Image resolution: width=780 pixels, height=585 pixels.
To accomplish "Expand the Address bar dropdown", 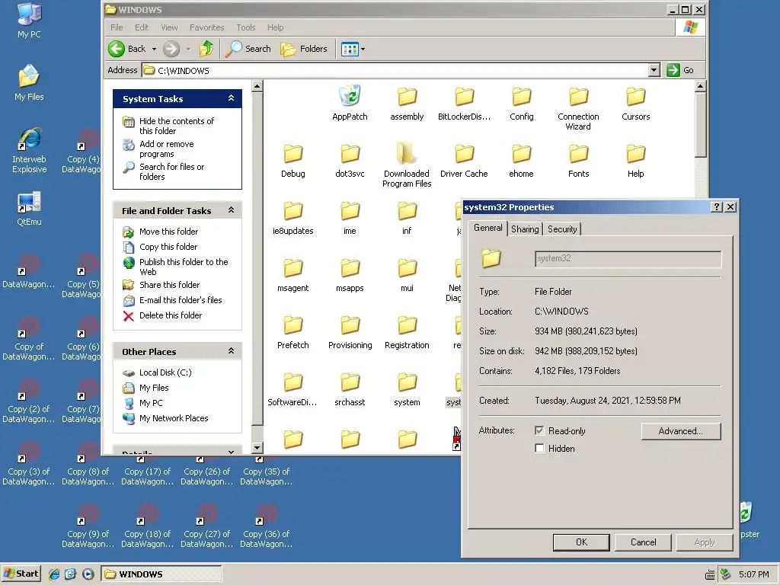I will 654,70.
